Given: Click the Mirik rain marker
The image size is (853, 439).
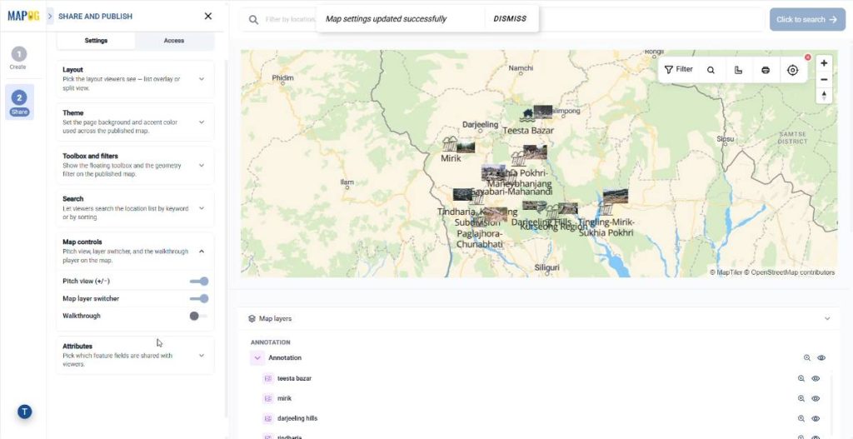Looking at the screenshot, I should [450, 144].
